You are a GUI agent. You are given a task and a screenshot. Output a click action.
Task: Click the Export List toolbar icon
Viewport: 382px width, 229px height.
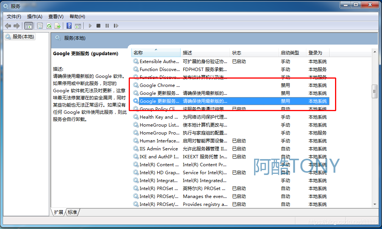[58, 26]
